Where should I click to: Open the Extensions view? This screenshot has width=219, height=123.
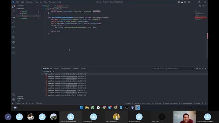click(x=14, y=27)
